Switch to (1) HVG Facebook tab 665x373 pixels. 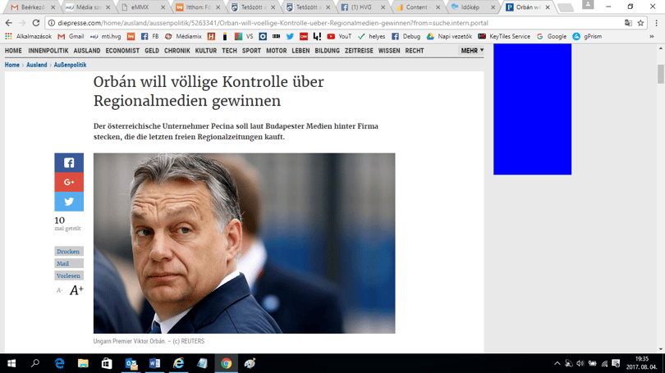[x=363, y=7]
